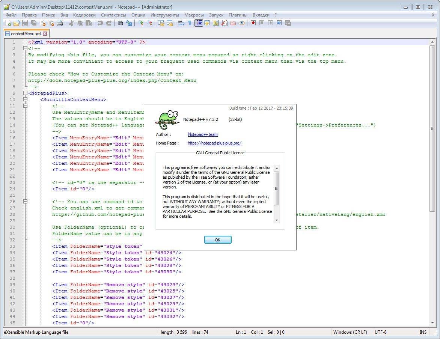Open the Макросы menu
Screen dimensions: 440x339
194,15
